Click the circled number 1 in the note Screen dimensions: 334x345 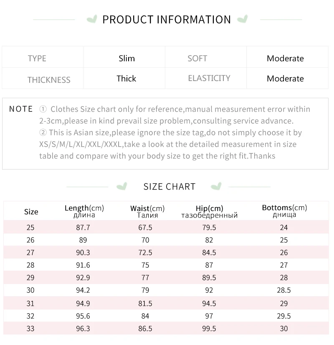(x=43, y=109)
